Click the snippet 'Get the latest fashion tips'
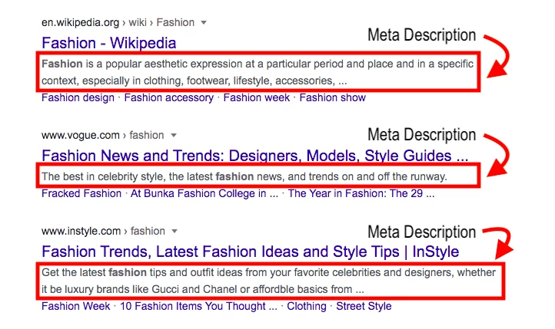Screen dimensions: 555x329 (268, 281)
